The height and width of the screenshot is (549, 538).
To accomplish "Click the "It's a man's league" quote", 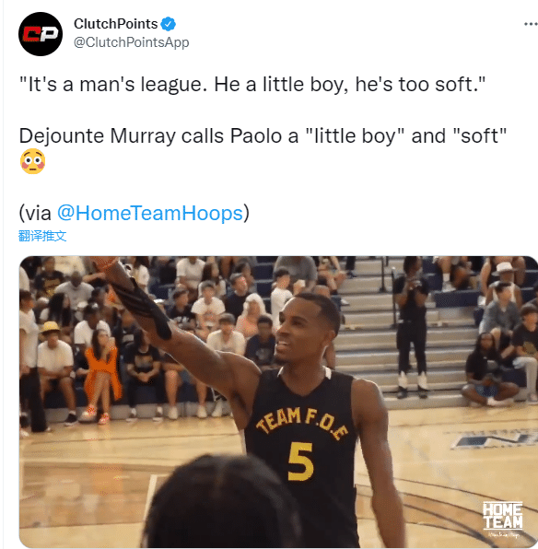I will coord(252,84).
